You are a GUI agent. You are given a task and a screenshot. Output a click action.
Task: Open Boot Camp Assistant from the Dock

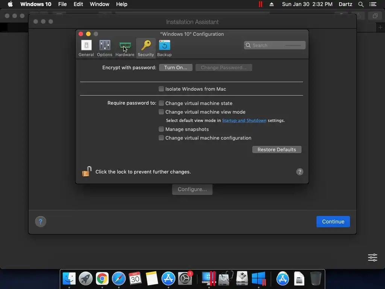(x=242, y=278)
